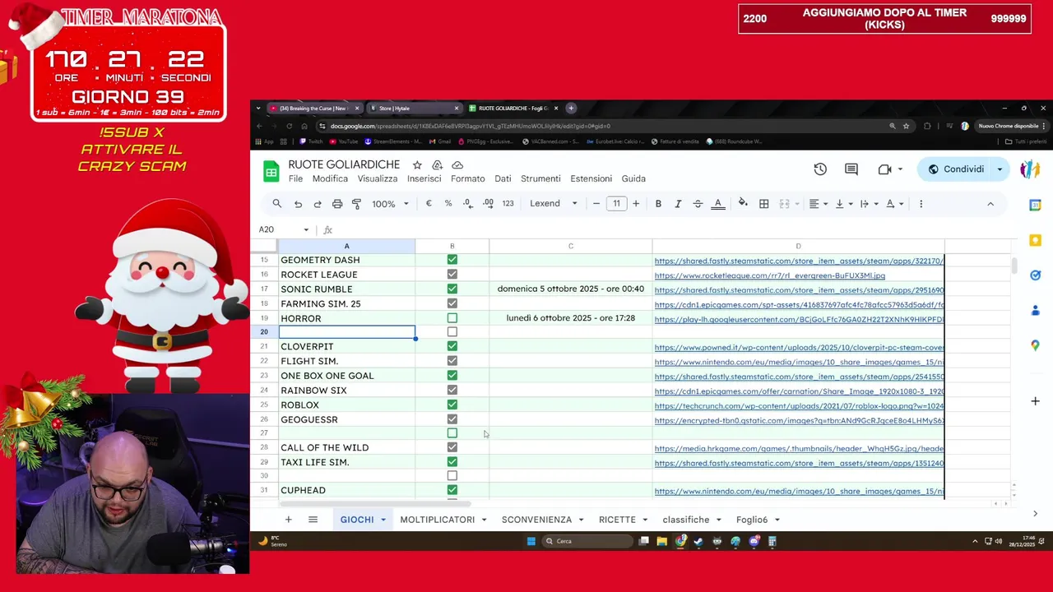
Task: Open the text color picker
Action: [718, 204]
